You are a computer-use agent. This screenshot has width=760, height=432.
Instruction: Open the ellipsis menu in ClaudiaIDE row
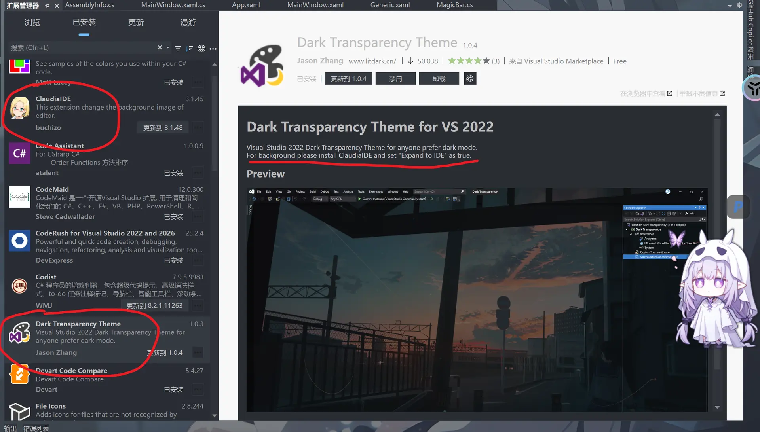pyautogui.click(x=197, y=127)
